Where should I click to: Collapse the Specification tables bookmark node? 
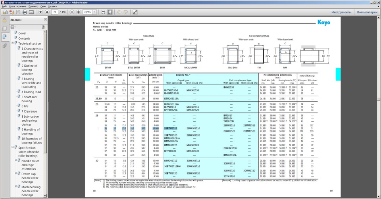pos(13,147)
